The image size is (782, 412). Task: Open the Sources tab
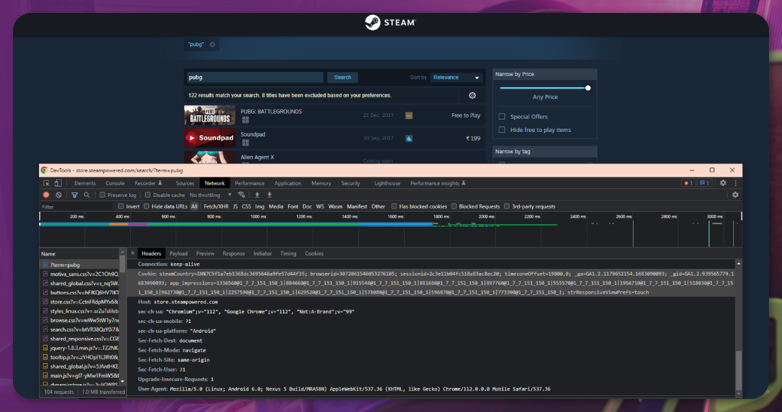(x=185, y=183)
